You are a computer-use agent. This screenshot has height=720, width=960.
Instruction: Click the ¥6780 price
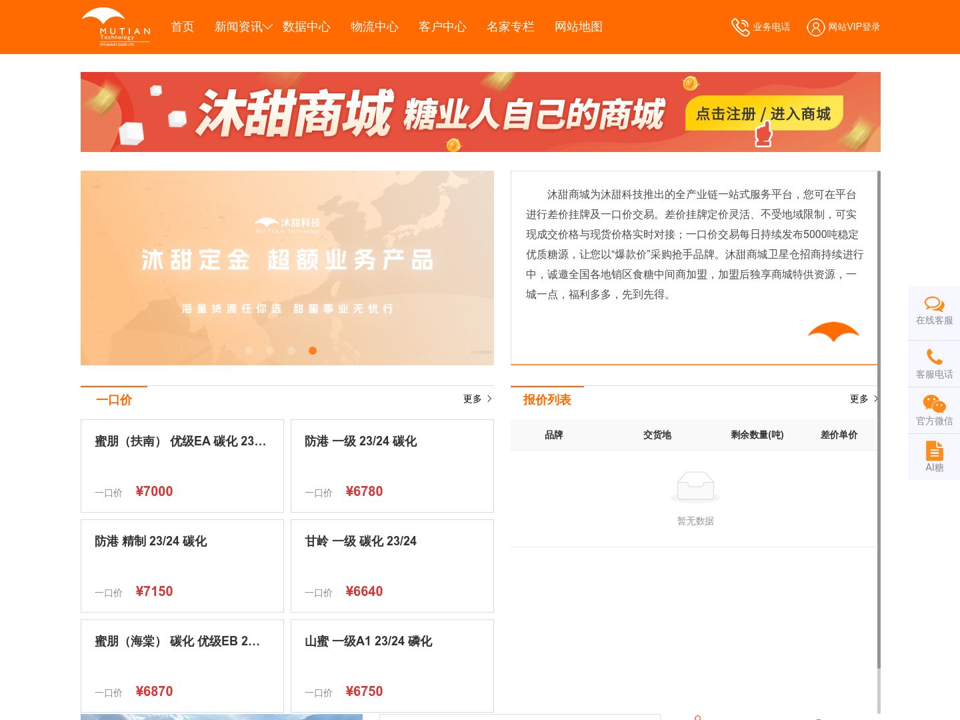tap(364, 491)
